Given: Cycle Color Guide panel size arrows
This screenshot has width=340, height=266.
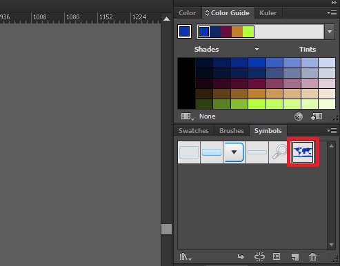Looking at the screenshot, I should coord(207,12).
